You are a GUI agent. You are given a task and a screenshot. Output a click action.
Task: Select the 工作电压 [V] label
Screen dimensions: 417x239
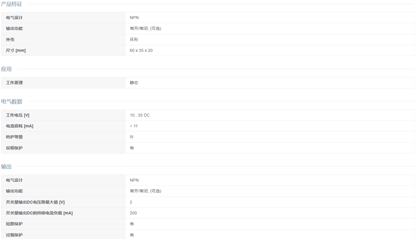(x=18, y=115)
